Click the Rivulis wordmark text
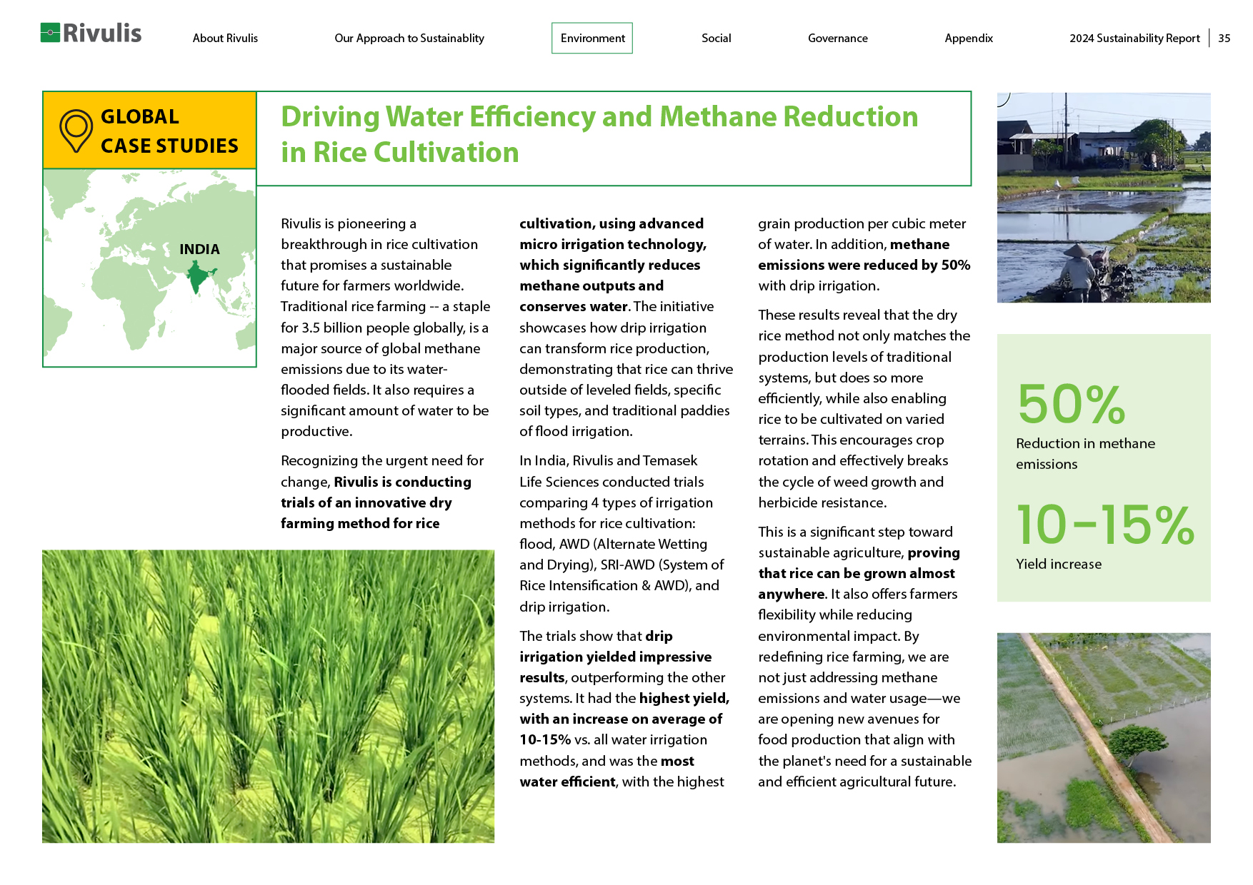1253x885 pixels. (x=102, y=33)
